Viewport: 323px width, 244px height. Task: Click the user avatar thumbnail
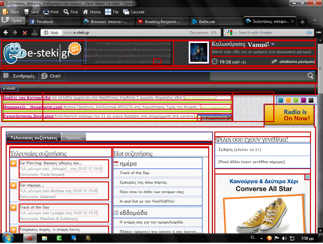pos(199,52)
